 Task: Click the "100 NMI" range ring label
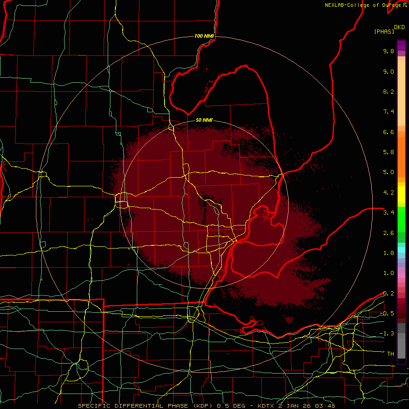coord(204,36)
